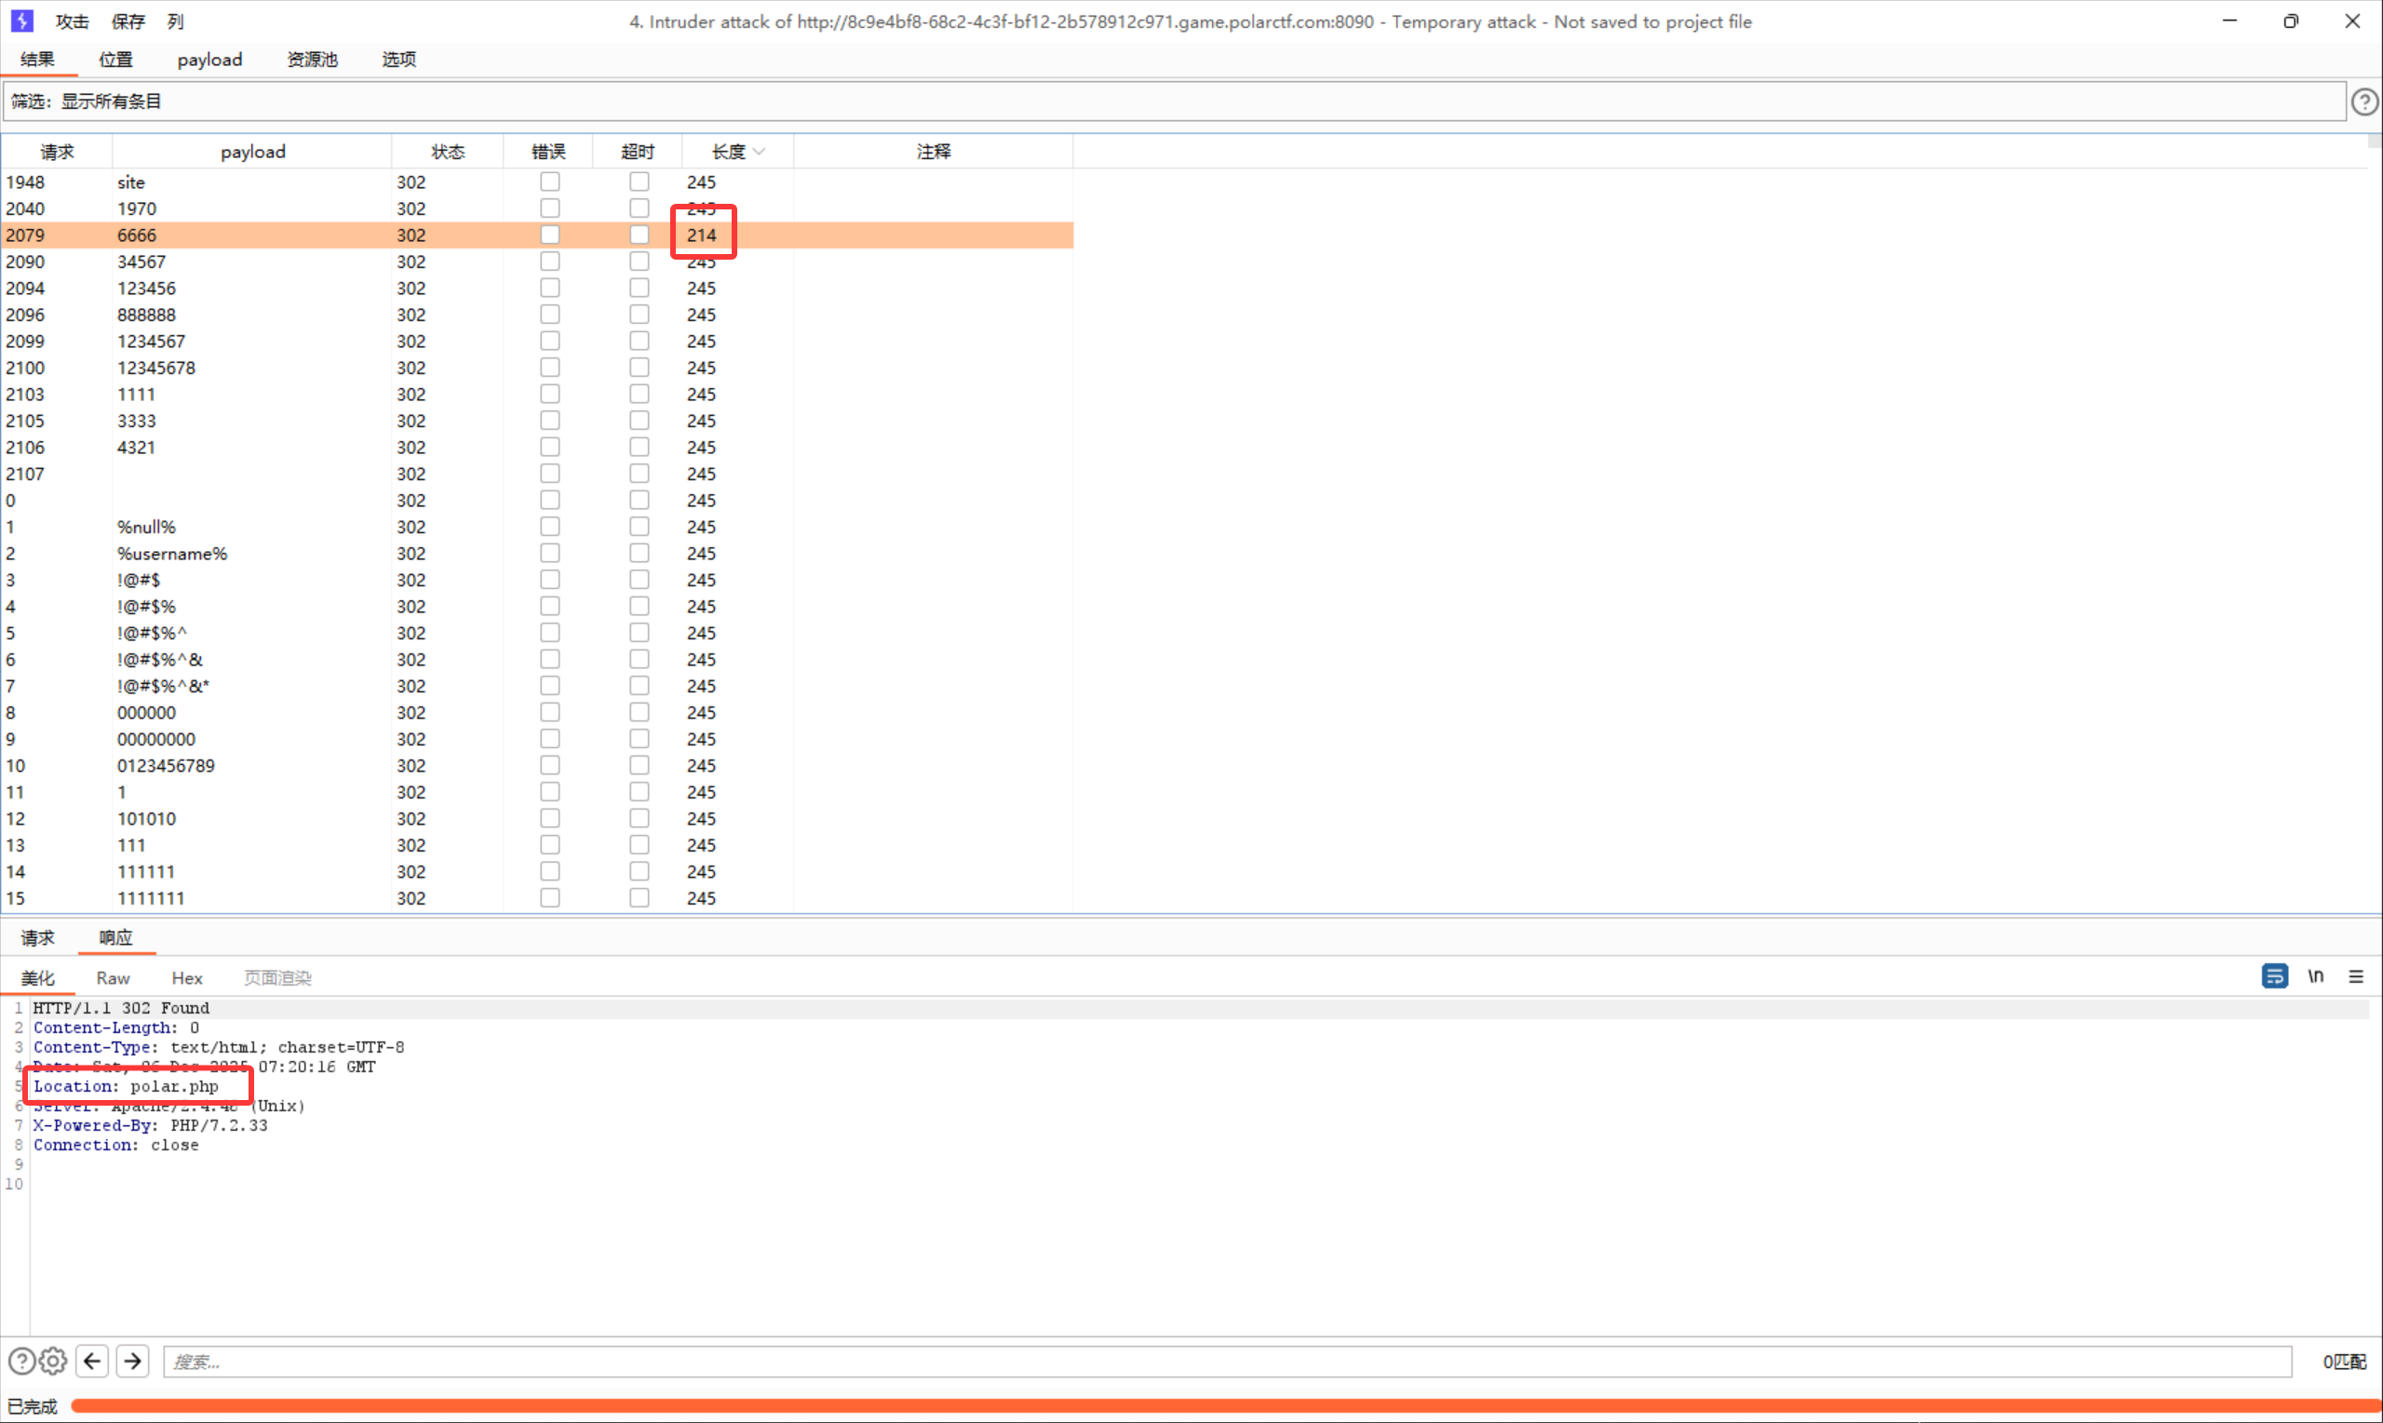Switch to the 请求 tab in lower pane
Viewport: 2383px width, 1423px height.
click(x=37, y=937)
